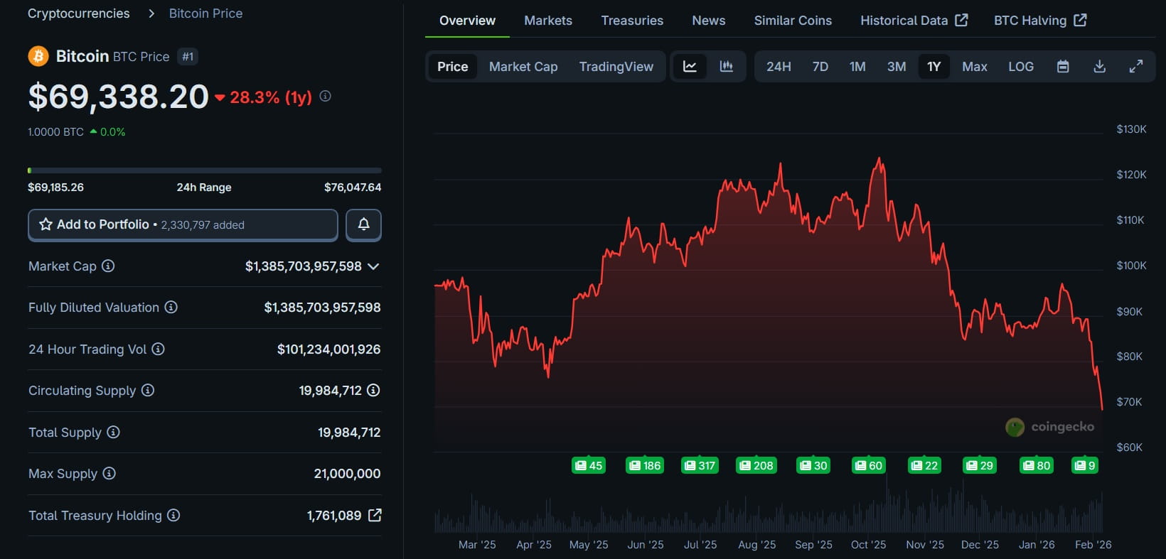1166x559 pixels.
Task: Expand the Market Cap value chevron
Action: point(373,266)
